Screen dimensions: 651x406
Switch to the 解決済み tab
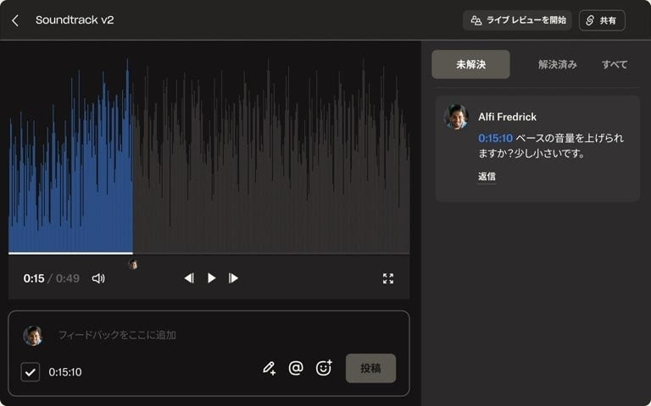pyautogui.click(x=557, y=64)
